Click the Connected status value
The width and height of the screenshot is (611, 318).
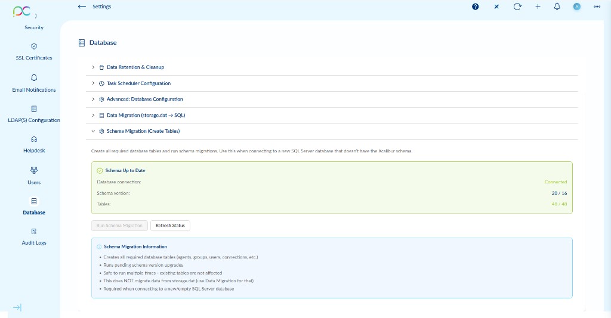tap(556, 182)
